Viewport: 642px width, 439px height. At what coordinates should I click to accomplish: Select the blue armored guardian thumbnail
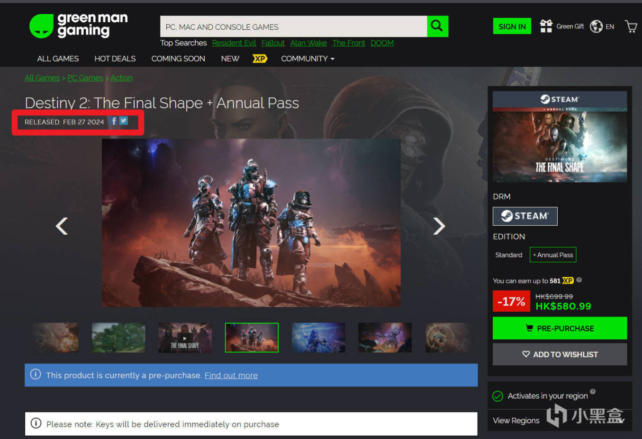coord(318,337)
